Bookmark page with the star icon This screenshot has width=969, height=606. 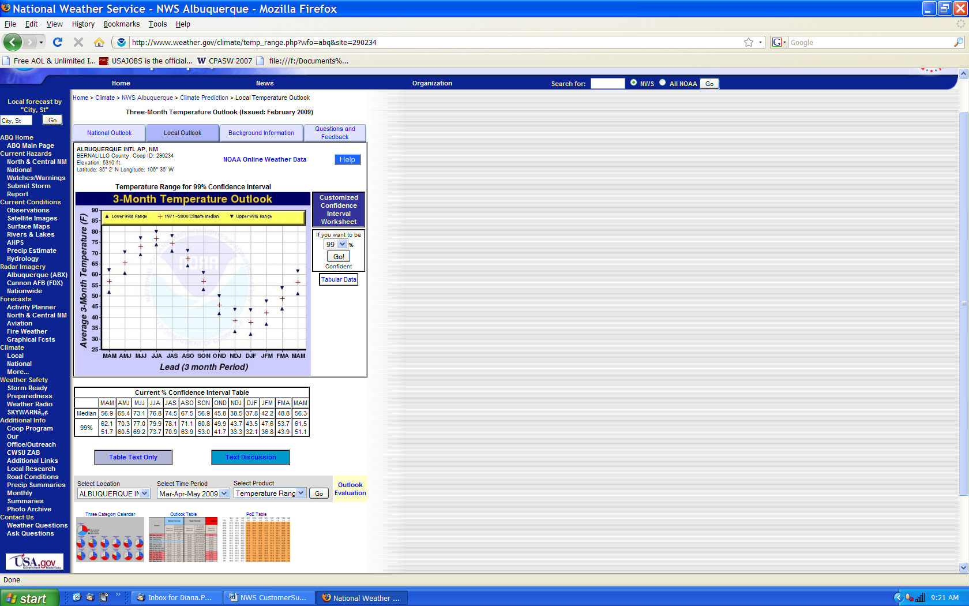point(748,42)
